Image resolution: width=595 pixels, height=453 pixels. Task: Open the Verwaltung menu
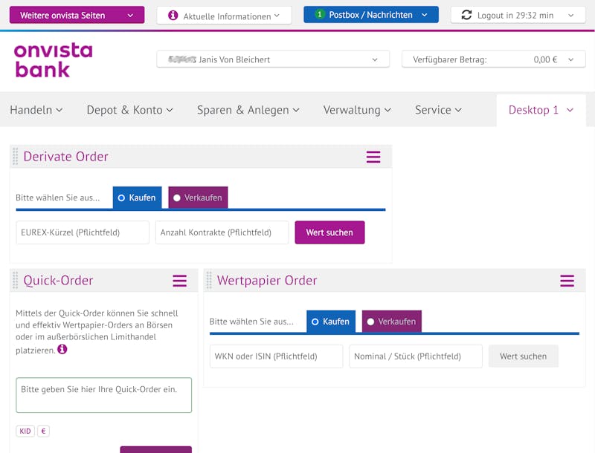(357, 110)
